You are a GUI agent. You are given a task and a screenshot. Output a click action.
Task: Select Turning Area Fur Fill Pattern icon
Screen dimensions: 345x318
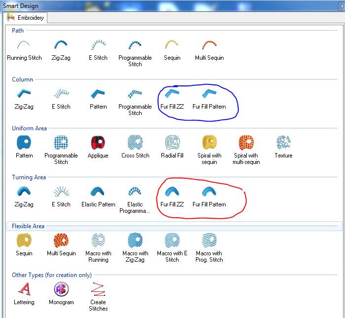[209, 191]
